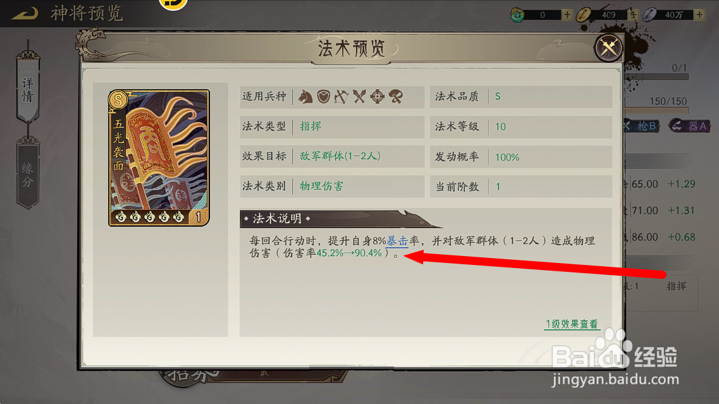
Task: Click the gold coin currency icon
Action: tap(584, 15)
